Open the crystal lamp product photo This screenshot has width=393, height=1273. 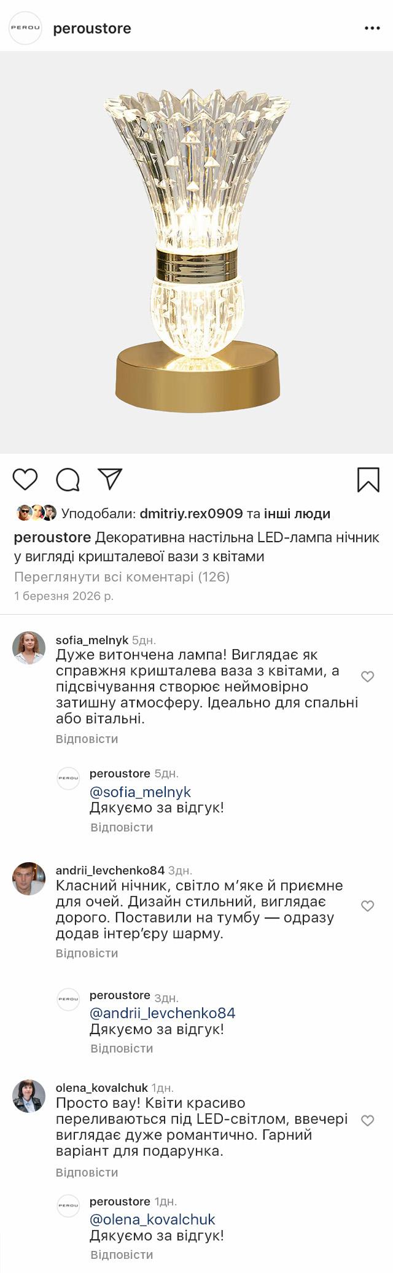pyautogui.click(x=196, y=252)
